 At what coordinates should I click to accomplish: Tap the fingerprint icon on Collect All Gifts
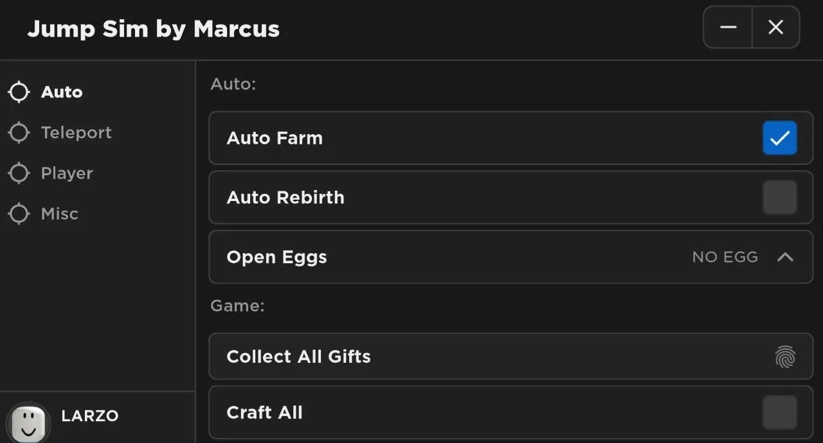click(785, 356)
